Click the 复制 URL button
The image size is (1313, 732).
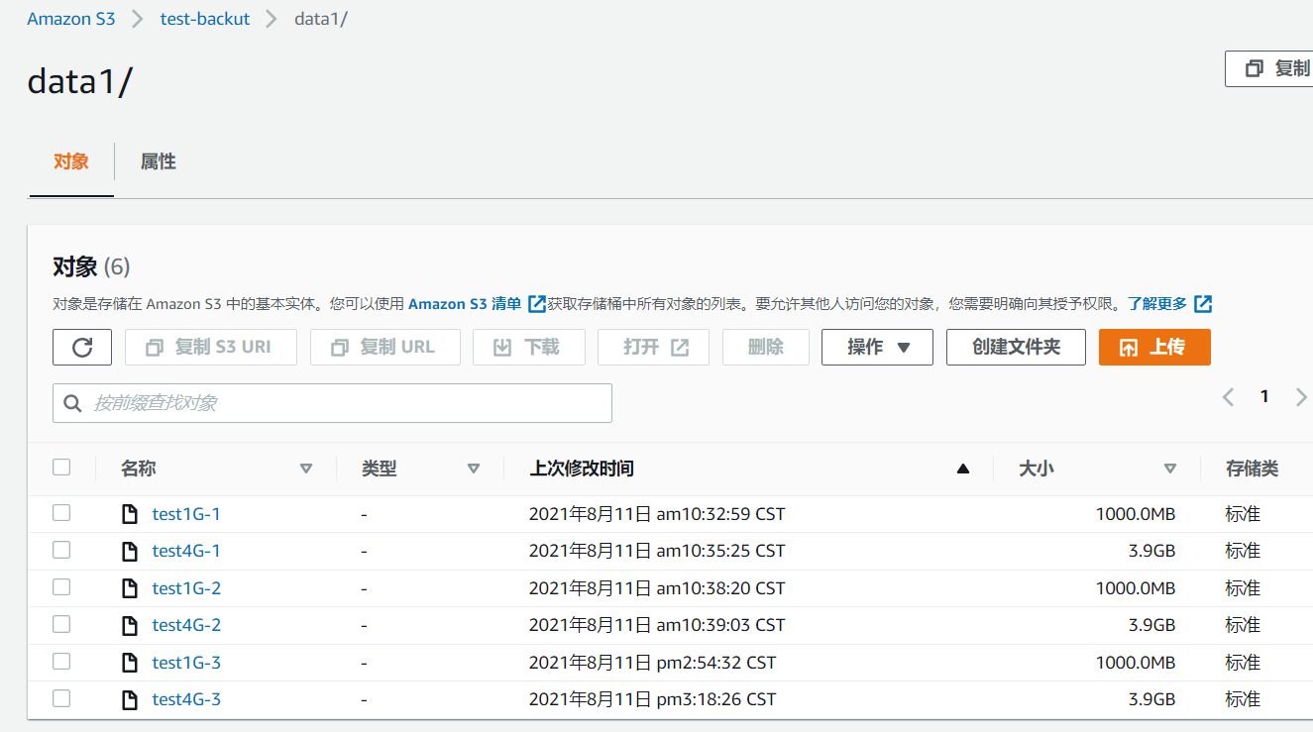point(385,347)
